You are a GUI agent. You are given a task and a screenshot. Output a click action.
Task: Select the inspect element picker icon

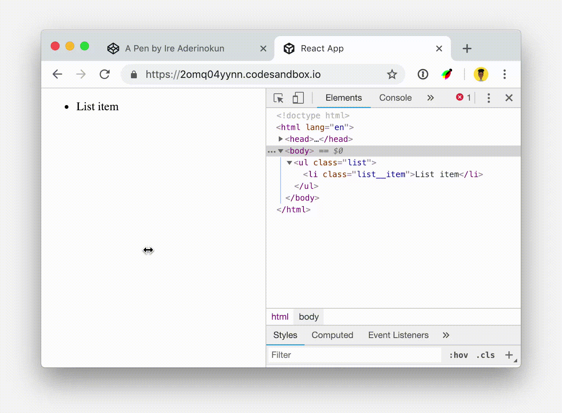coord(278,98)
